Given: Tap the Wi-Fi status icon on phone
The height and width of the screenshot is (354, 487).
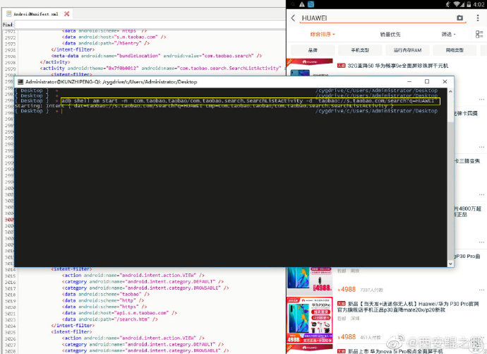Looking at the screenshot, I should pyautogui.click(x=457, y=4).
